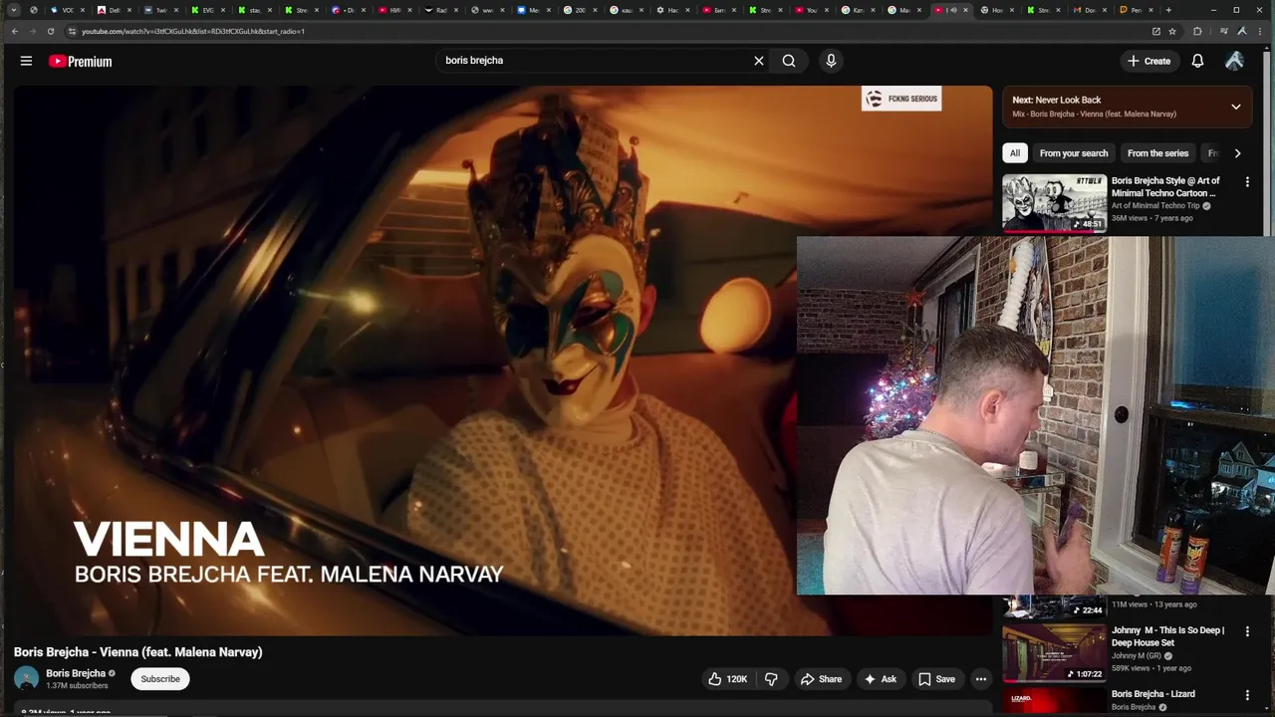Screen dimensions: 1275x717
Task: Click the youtube.com URL in address bar
Action: (192, 31)
